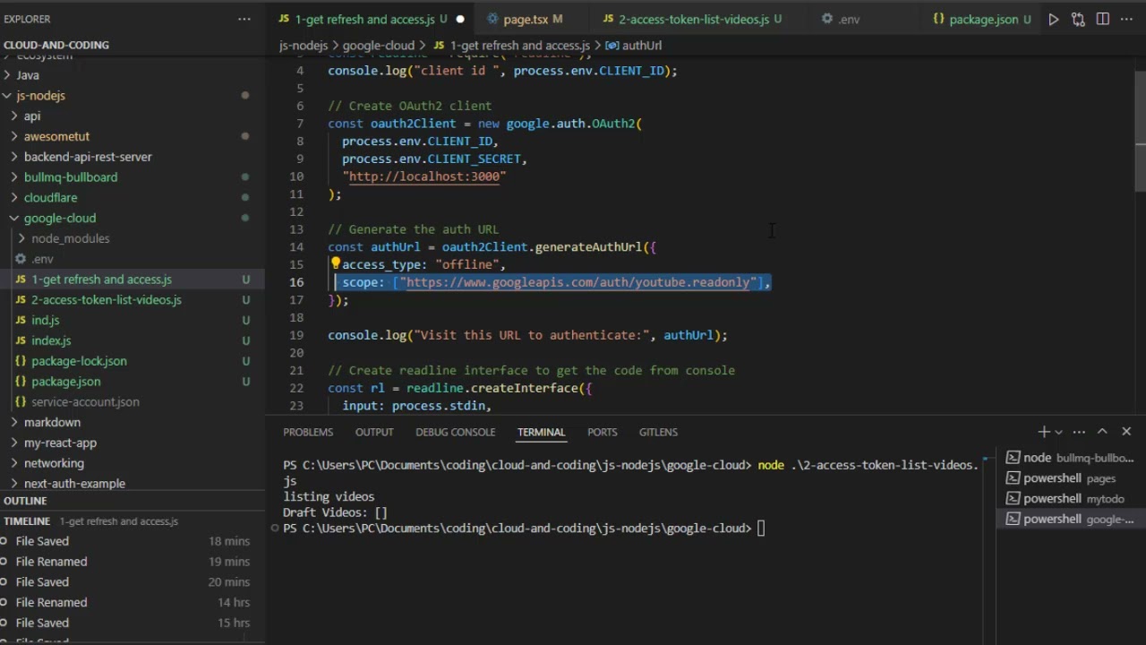Open service-account.json in explorer
This screenshot has height=645, width=1146.
[133, 402]
